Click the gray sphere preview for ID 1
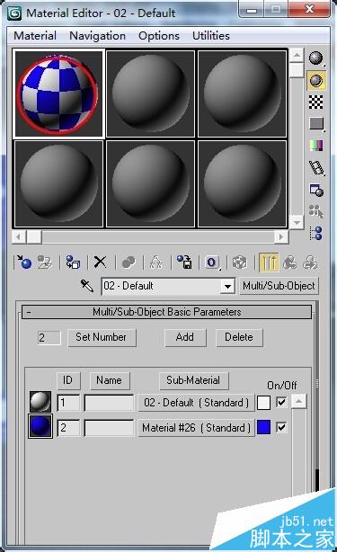Screen dimensions: 337x552 pos(40,402)
